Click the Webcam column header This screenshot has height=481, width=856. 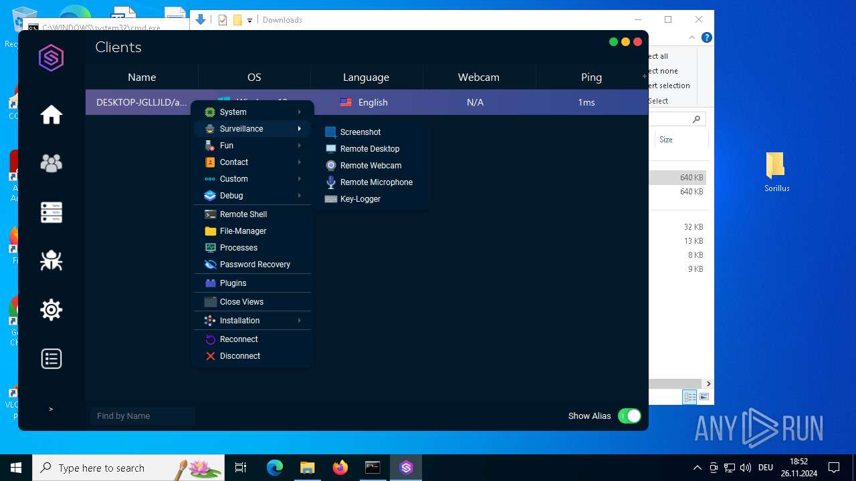pos(479,77)
